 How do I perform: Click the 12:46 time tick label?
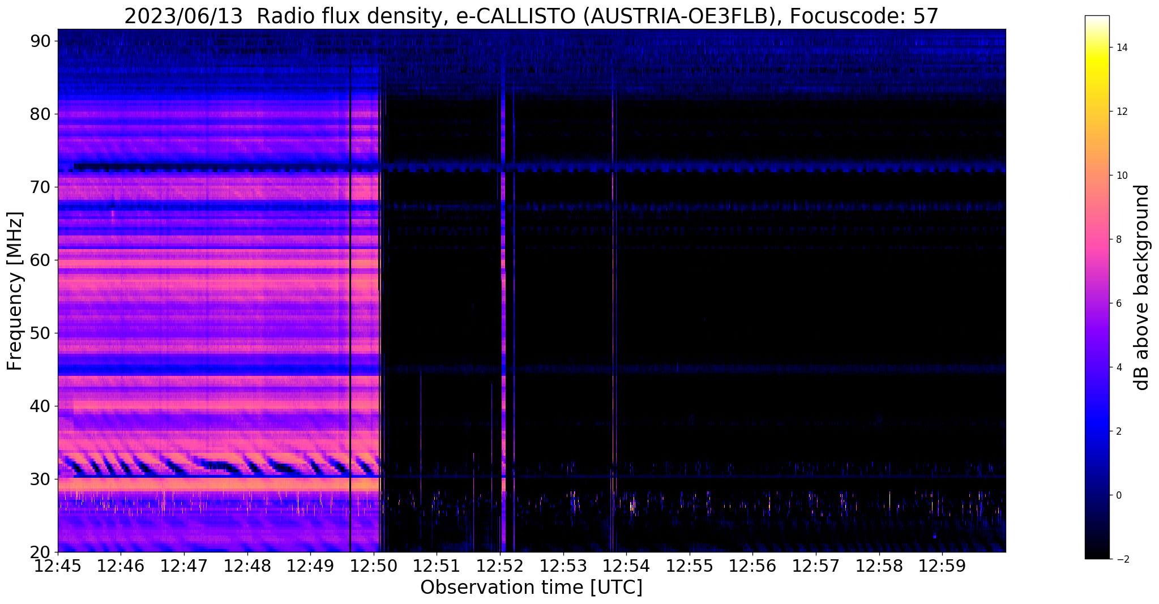121,566
